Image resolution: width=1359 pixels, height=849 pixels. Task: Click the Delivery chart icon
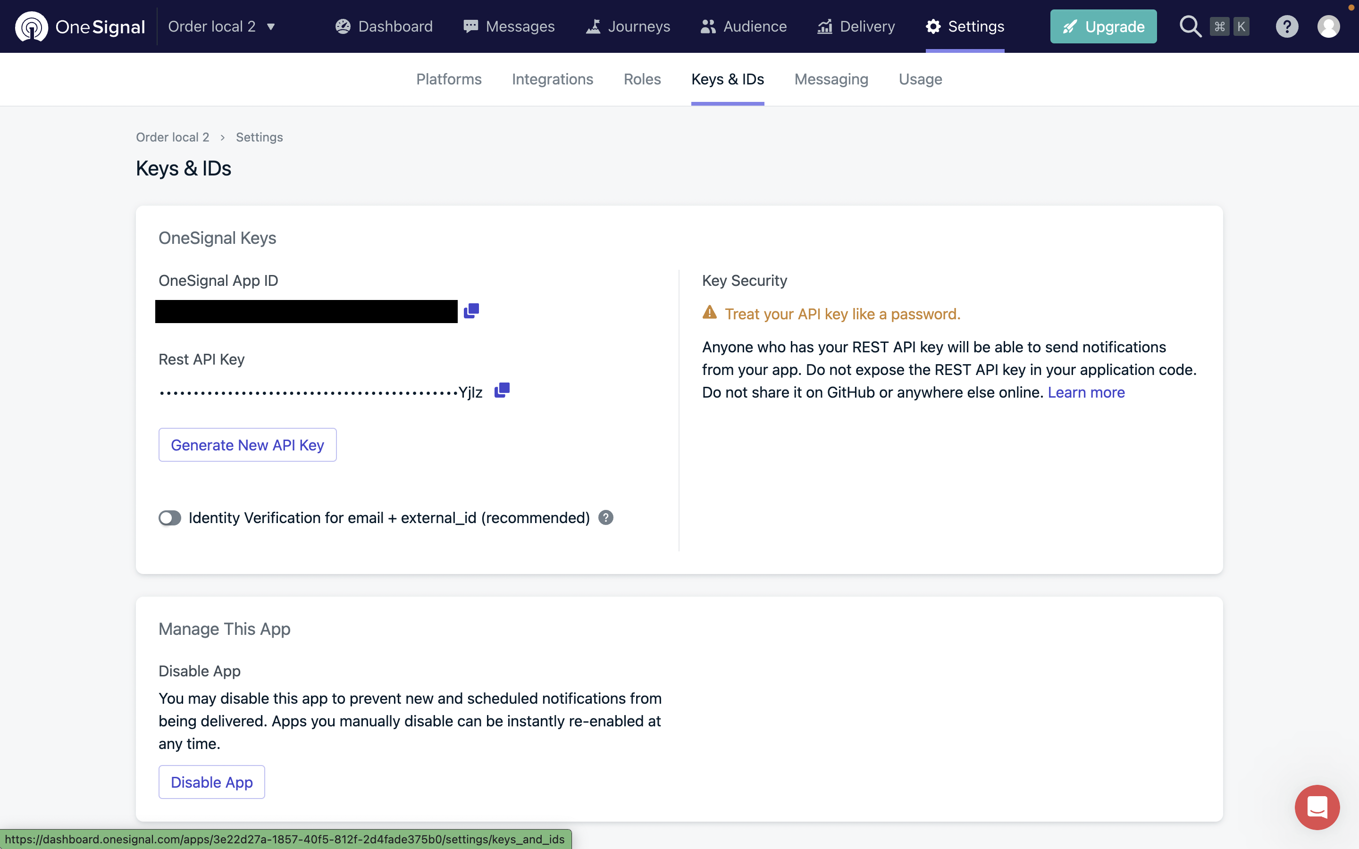pos(824,26)
